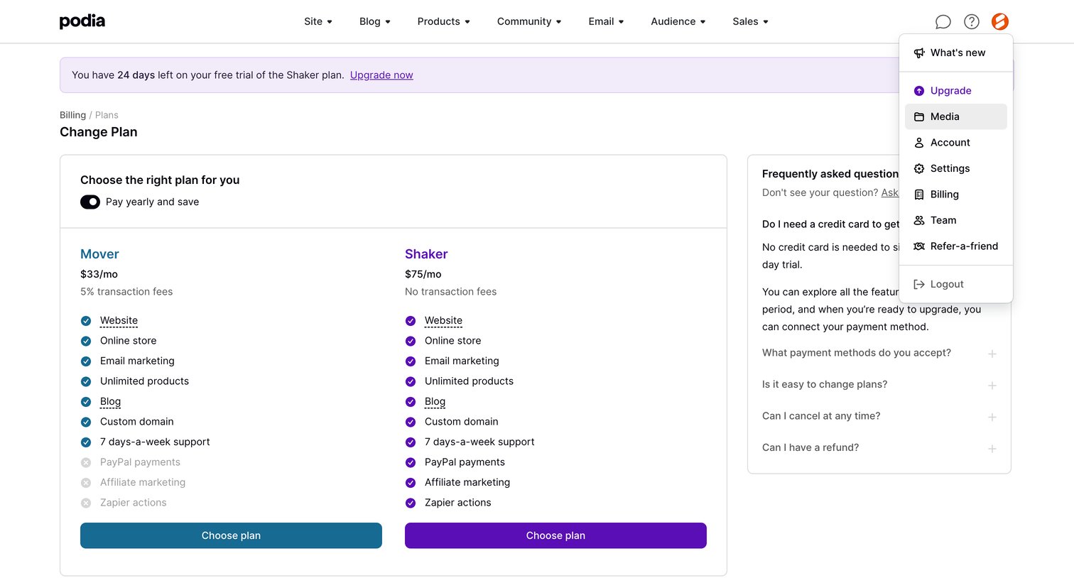Click the Website link under Mover
Screen dimensions: 1074x578
pos(119,321)
